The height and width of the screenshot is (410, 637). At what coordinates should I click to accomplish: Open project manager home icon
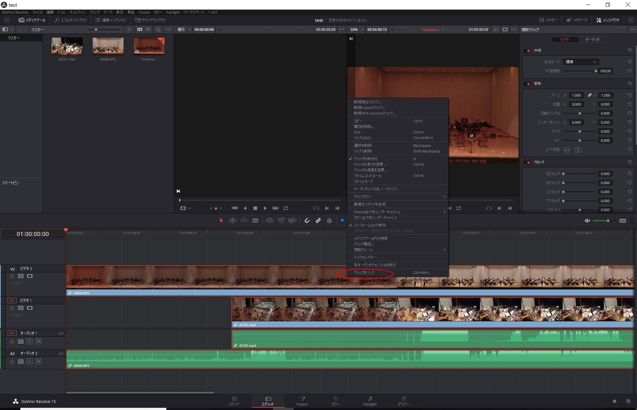pos(614,402)
